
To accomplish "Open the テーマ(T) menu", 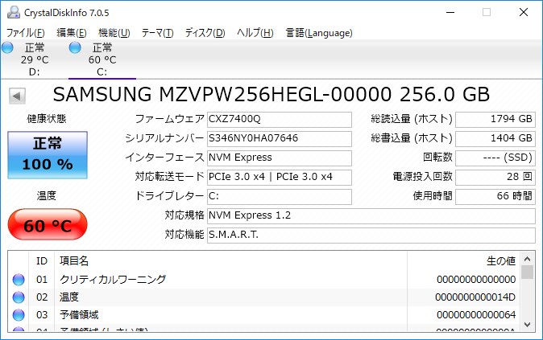I will [x=157, y=33].
